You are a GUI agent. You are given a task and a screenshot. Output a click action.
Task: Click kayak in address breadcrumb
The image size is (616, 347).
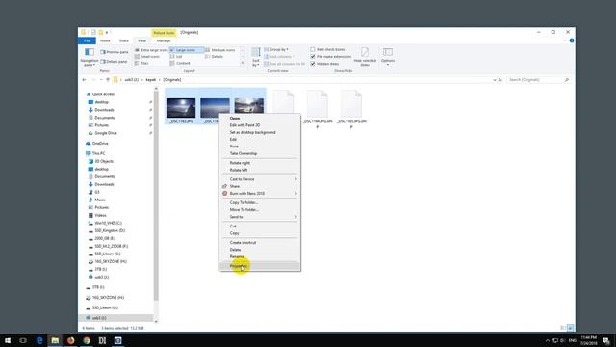point(151,80)
